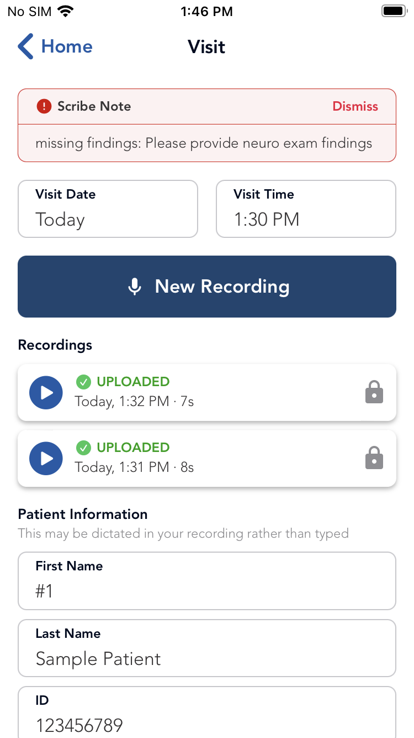Tap the battery status icon
Viewport: 414px width, 738px height.
point(394,11)
